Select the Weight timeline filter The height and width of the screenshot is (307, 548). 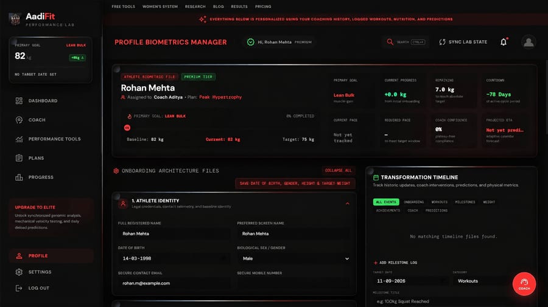coord(489,202)
